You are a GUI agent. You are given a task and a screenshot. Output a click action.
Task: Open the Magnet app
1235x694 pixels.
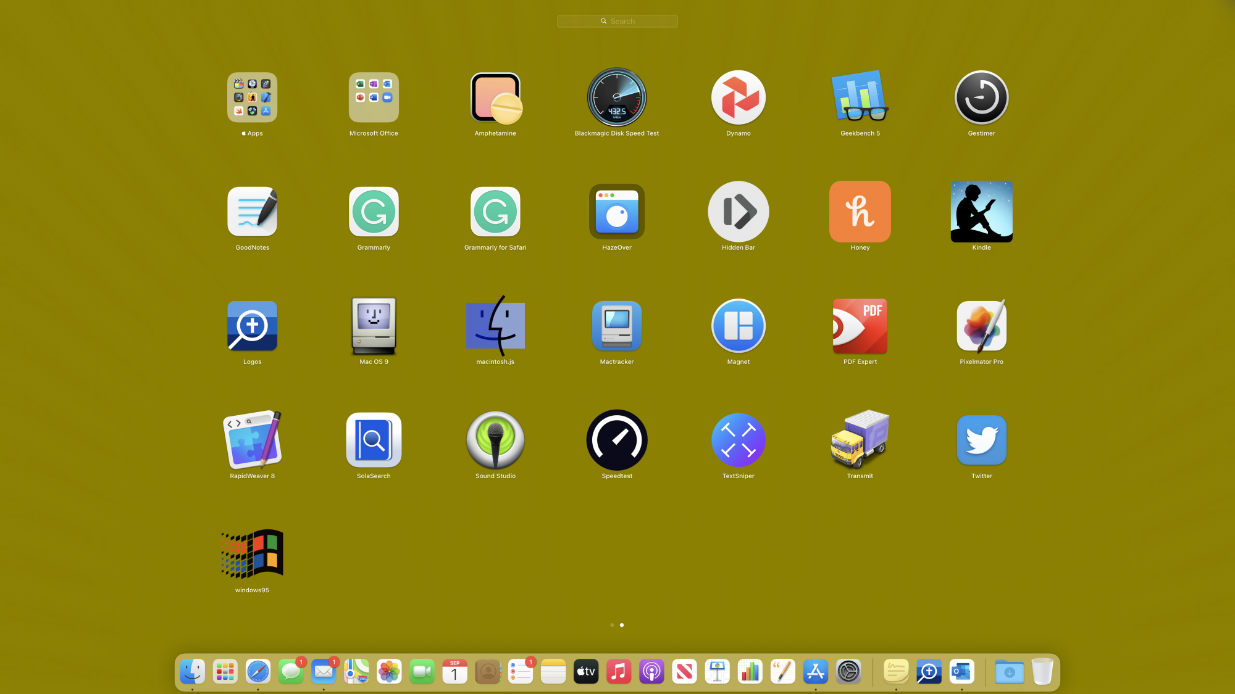click(x=738, y=326)
